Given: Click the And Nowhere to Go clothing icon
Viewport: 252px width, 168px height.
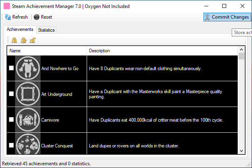Looking at the screenshot, I should [28, 68].
